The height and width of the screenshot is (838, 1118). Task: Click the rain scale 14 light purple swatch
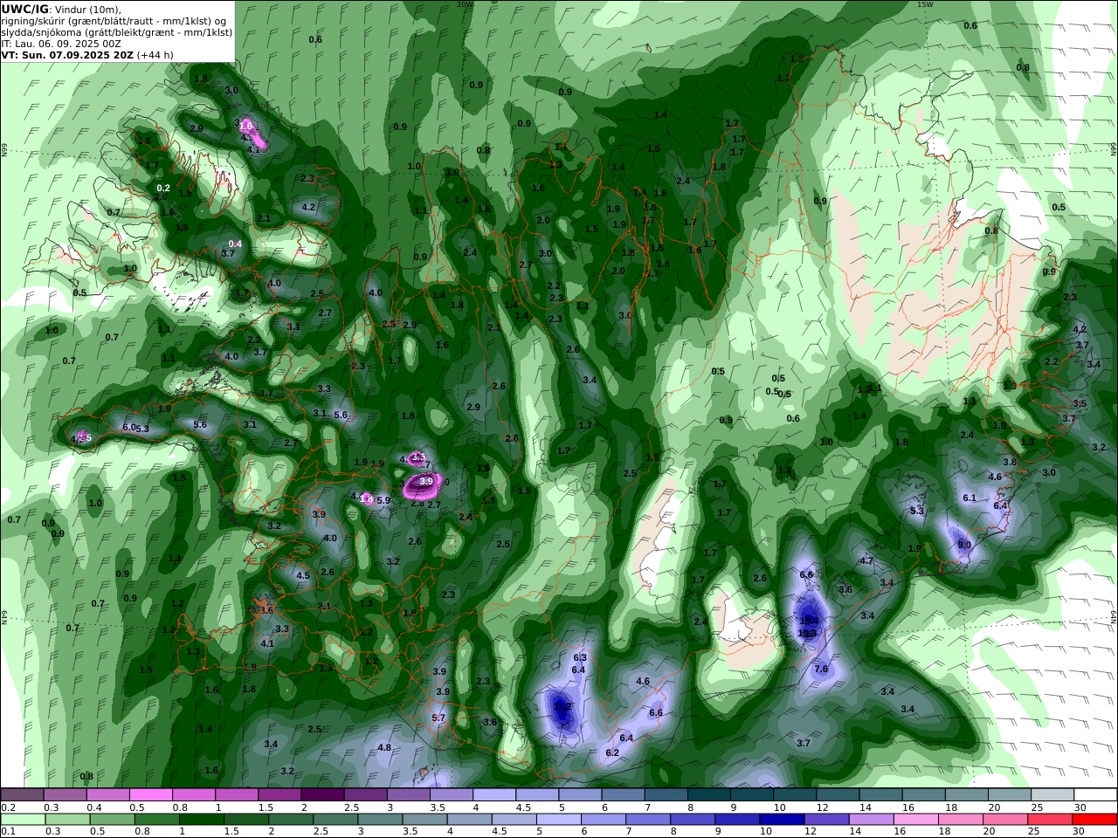pyautogui.click(x=872, y=820)
